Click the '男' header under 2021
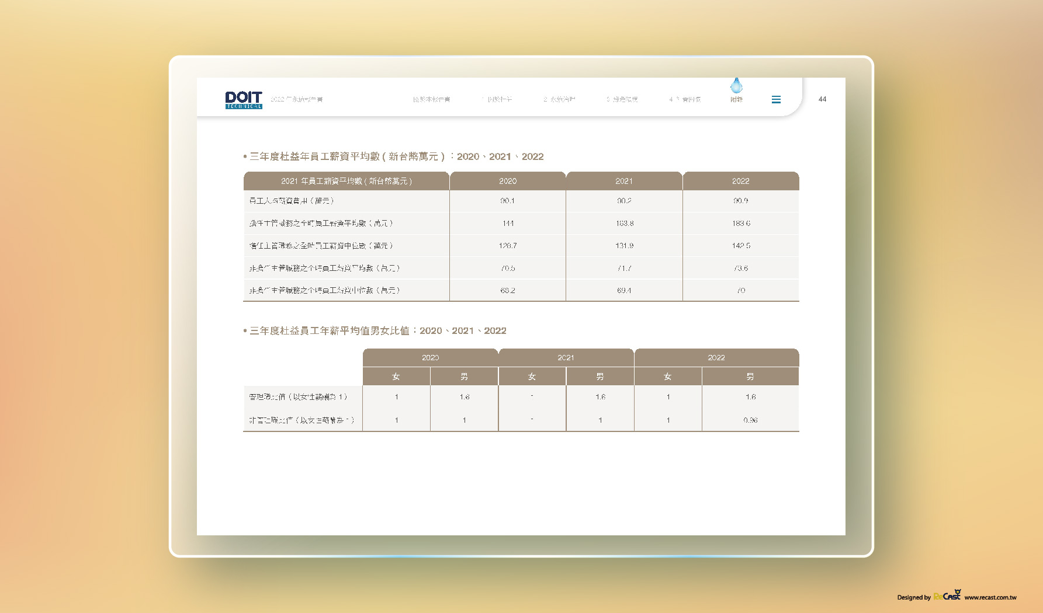The image size is (1043, 613). (x=600, y=377)
